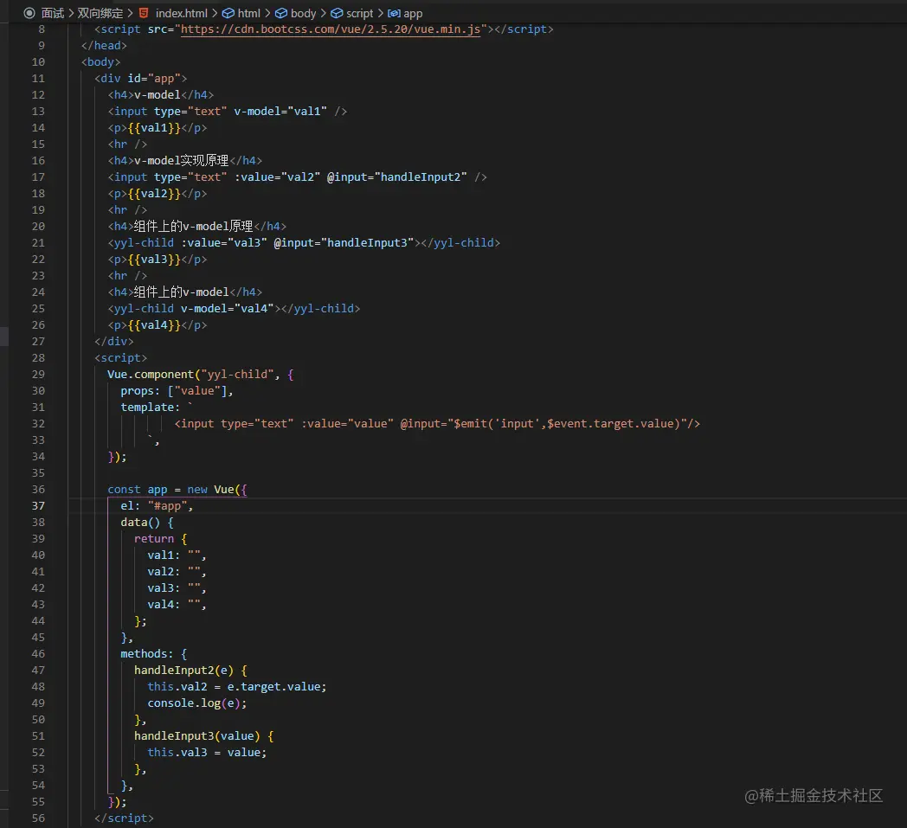Click the circle icon before 面试
This screenshot has width=907, height=828.
point(29,13)
